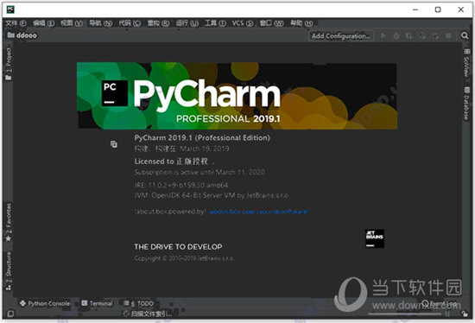Open the 重构 (Refactor) menu
The image size is (475, 323).
158,23
